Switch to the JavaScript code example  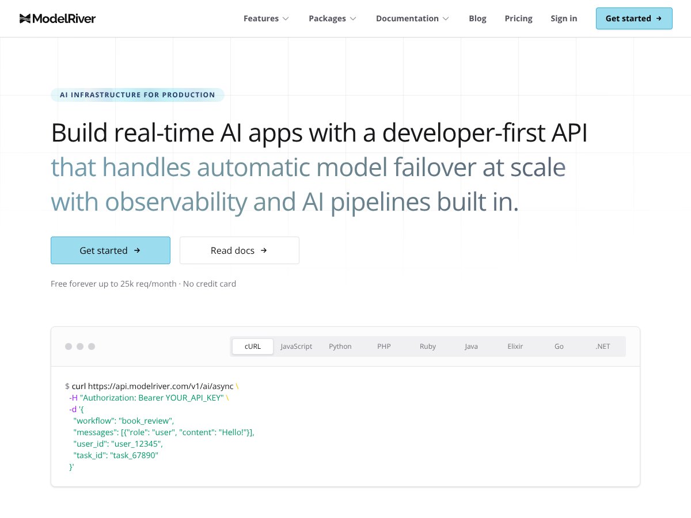(296, 346)
